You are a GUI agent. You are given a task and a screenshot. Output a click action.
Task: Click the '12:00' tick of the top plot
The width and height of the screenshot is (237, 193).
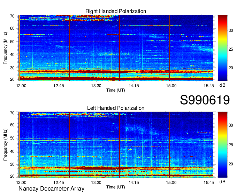[x=21, y=86]
